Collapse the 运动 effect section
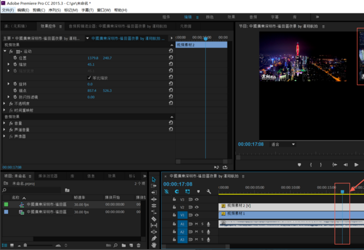 click(x=5, y=51)
